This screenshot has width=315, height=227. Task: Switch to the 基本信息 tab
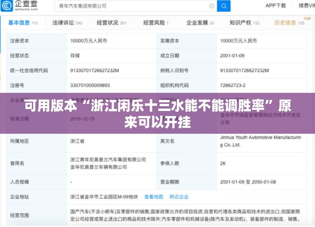click(23, 23)
